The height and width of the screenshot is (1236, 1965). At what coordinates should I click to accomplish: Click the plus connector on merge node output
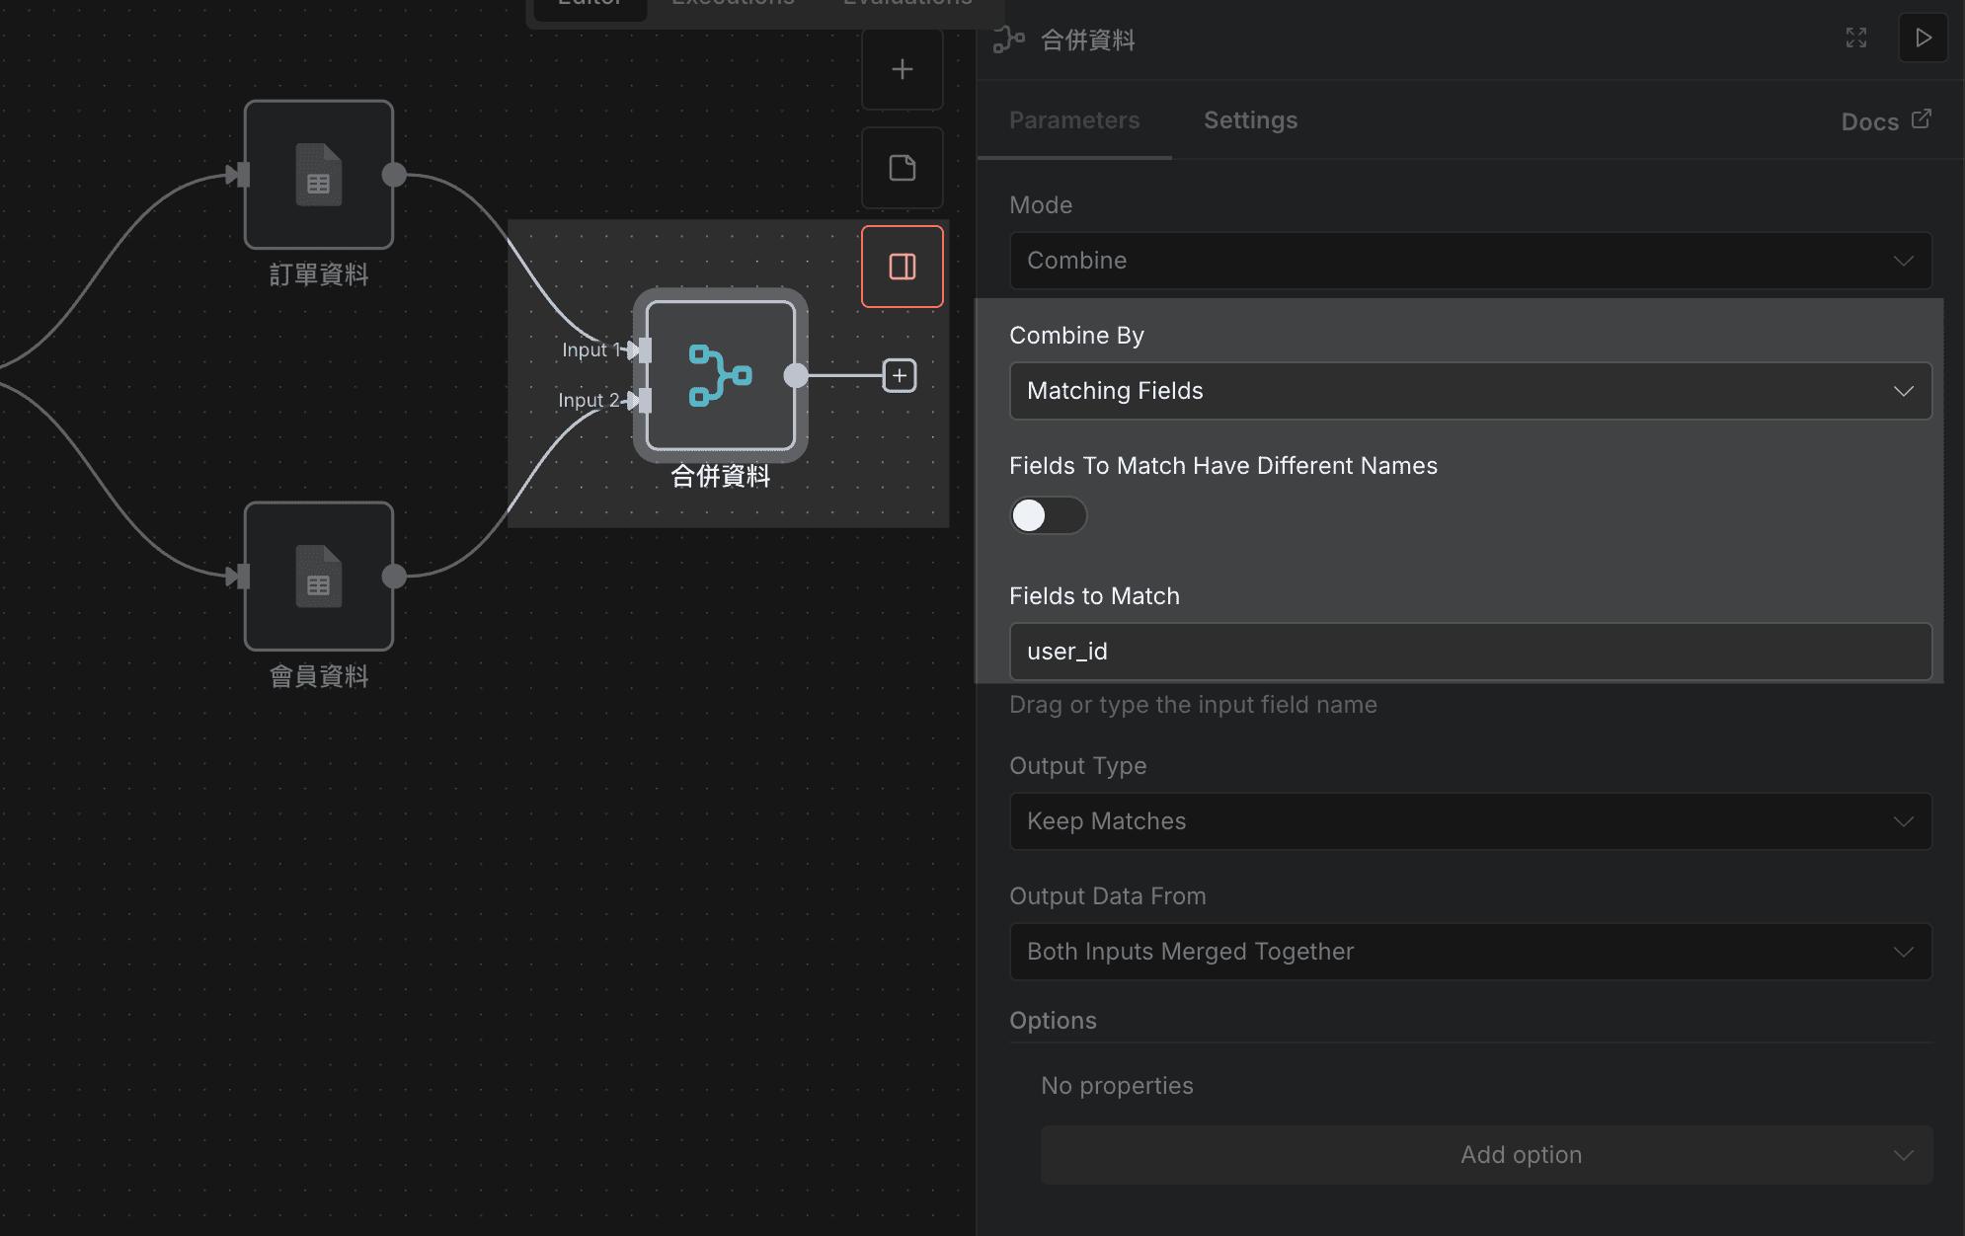(x=898, y=375)
